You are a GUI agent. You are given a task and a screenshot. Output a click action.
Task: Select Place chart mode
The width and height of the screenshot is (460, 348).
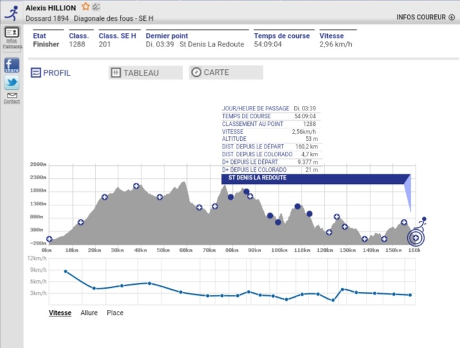[x=115, y=312]
